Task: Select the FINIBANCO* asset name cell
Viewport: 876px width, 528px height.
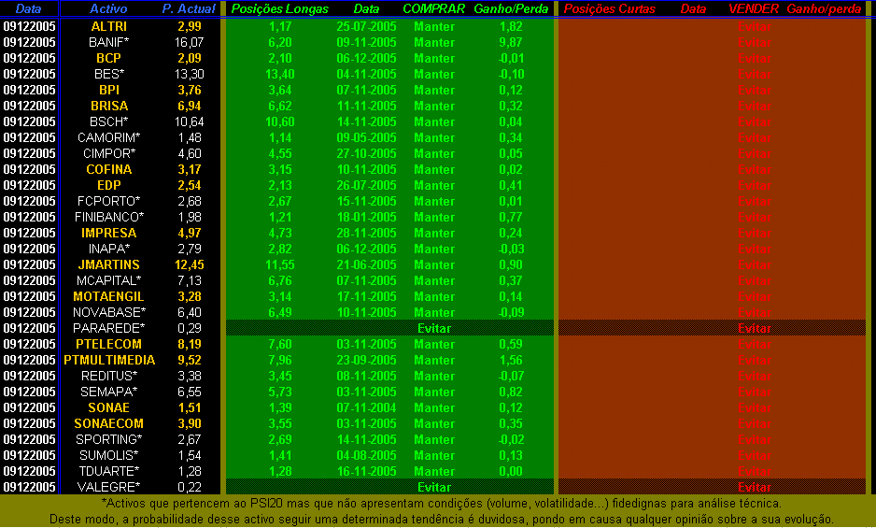Action: 109,217
